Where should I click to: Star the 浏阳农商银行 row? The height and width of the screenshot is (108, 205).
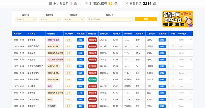pos(173,46)
